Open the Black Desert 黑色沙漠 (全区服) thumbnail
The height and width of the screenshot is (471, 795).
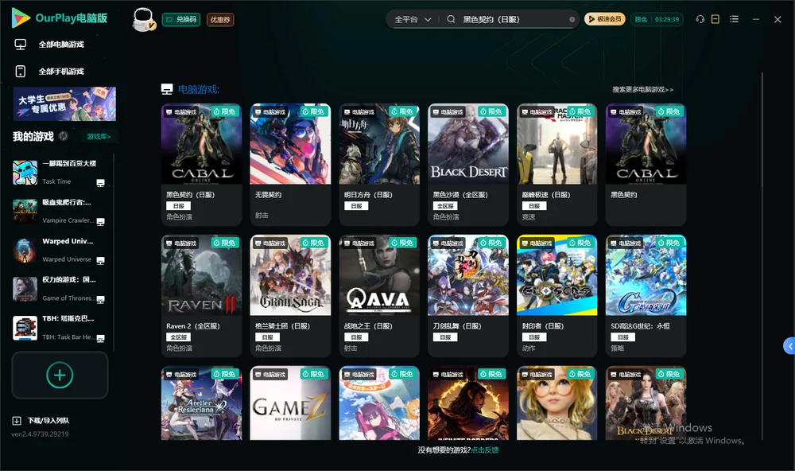468,144
